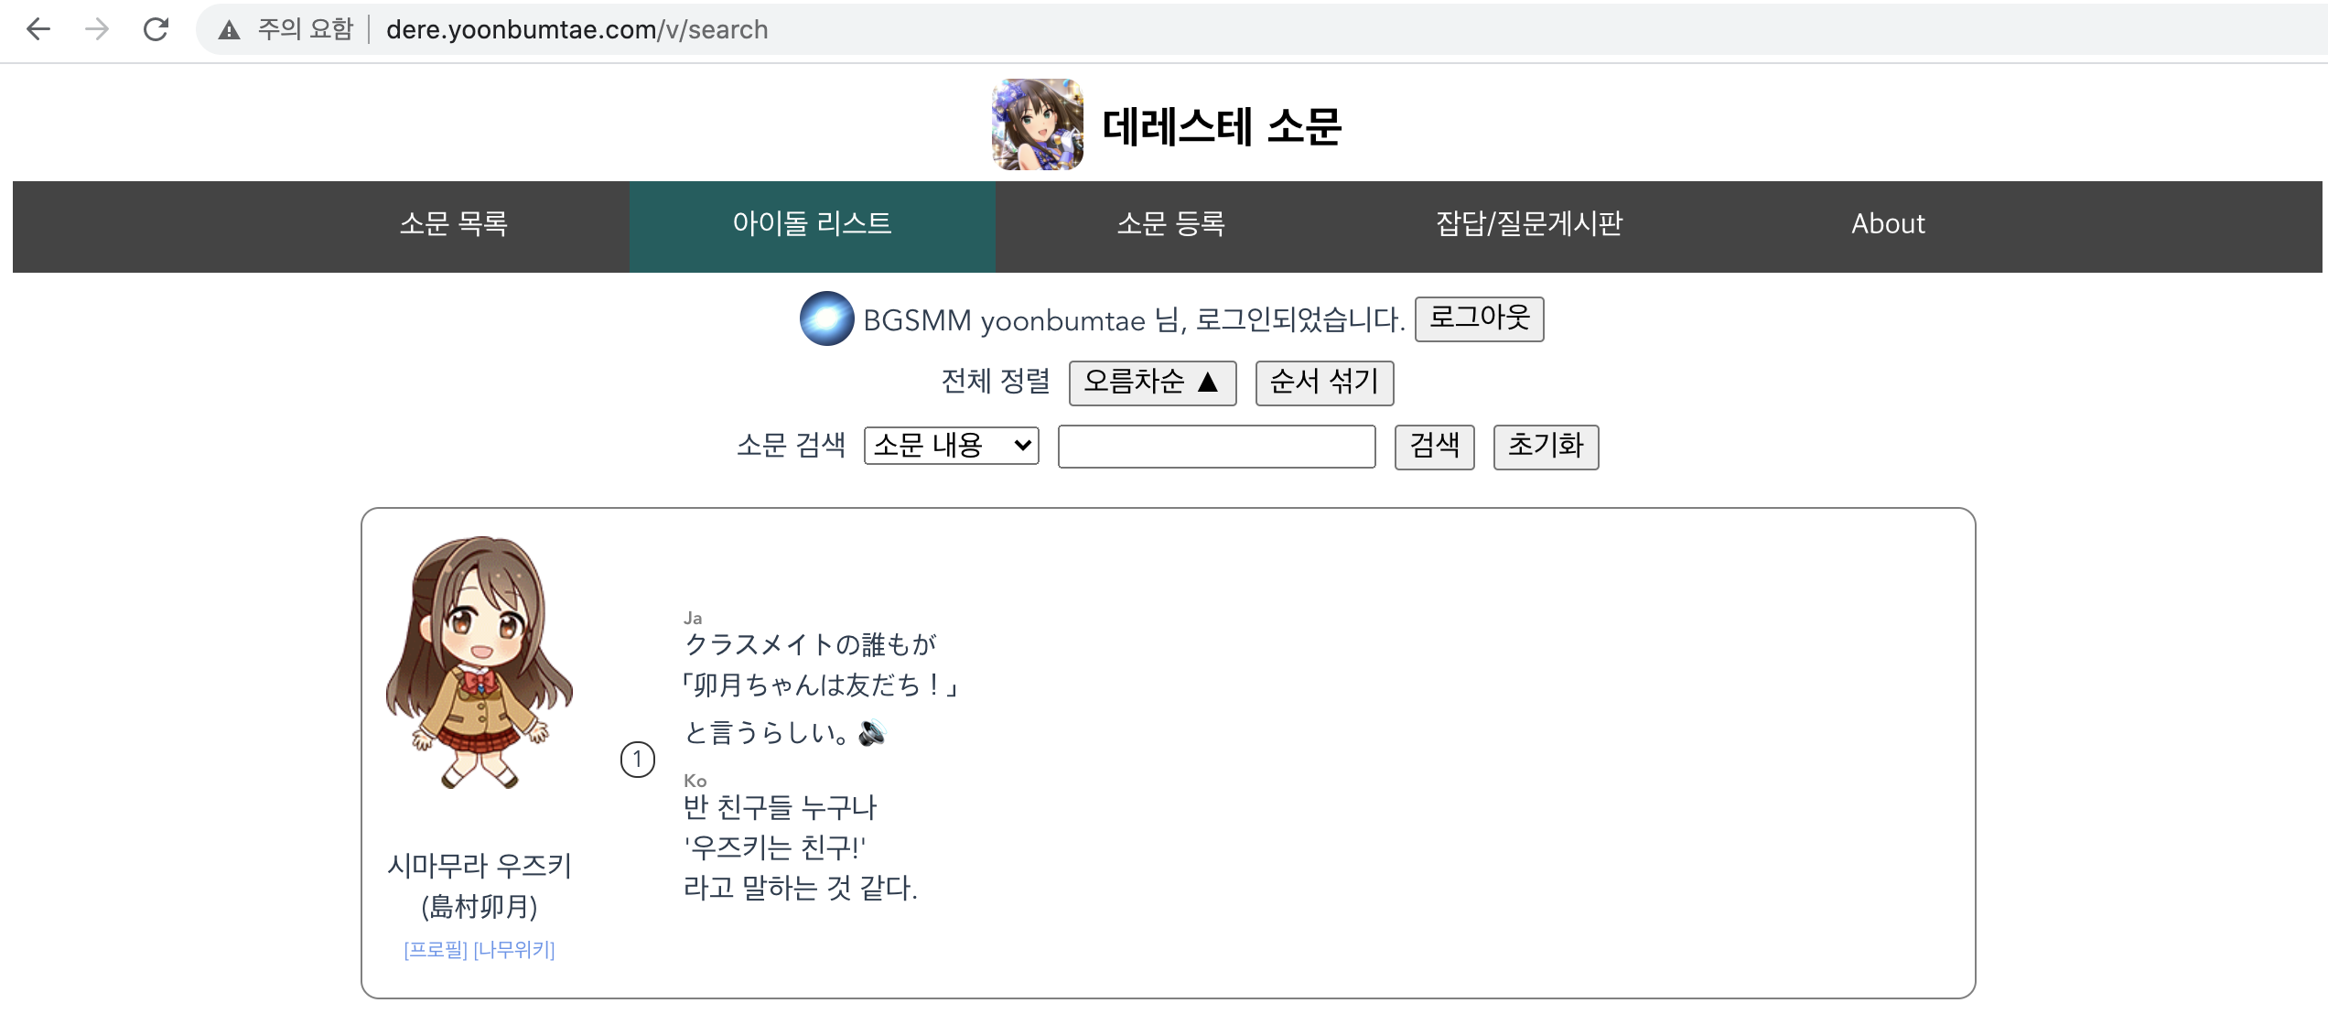
Task: Click the circled number 1 badge
Action: pyautogui.click(x=638, y=760)
